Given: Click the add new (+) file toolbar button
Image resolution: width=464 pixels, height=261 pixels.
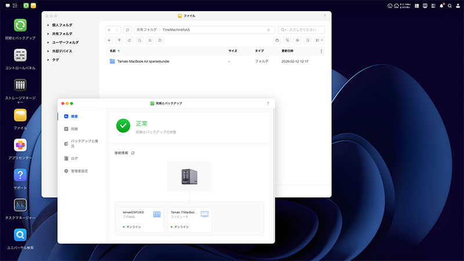Looking at the screenshot, I should pyautogui.click(x=109, y=41).
